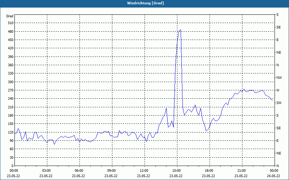Click the 30 axis label

tap(12, 157)
